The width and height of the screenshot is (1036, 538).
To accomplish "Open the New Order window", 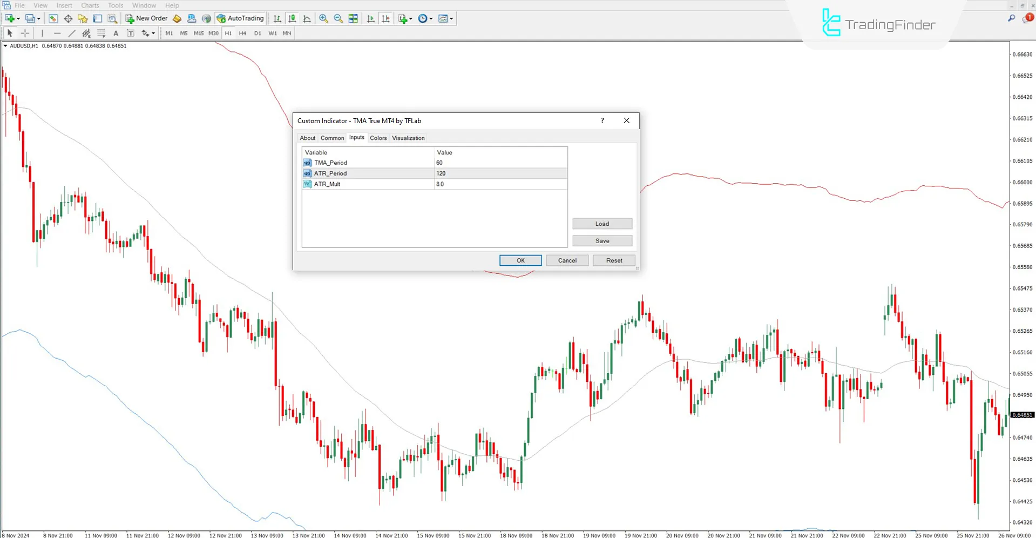I will [x=146, y=18].
